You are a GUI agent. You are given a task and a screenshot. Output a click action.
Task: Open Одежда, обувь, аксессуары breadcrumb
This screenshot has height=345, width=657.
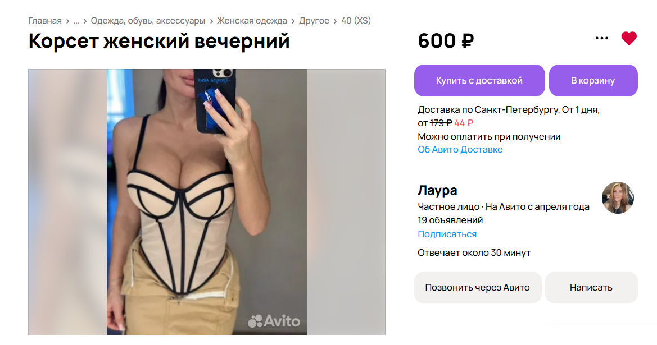(148, 21)
